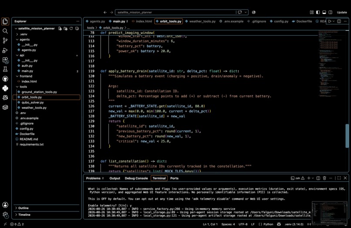Click the Update button in the title bar
351x228 pixels.
342,12
